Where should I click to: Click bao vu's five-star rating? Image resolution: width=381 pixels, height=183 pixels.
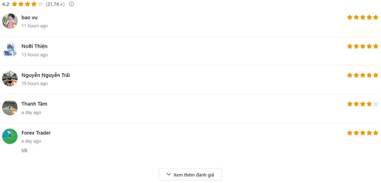pos(362,17)
